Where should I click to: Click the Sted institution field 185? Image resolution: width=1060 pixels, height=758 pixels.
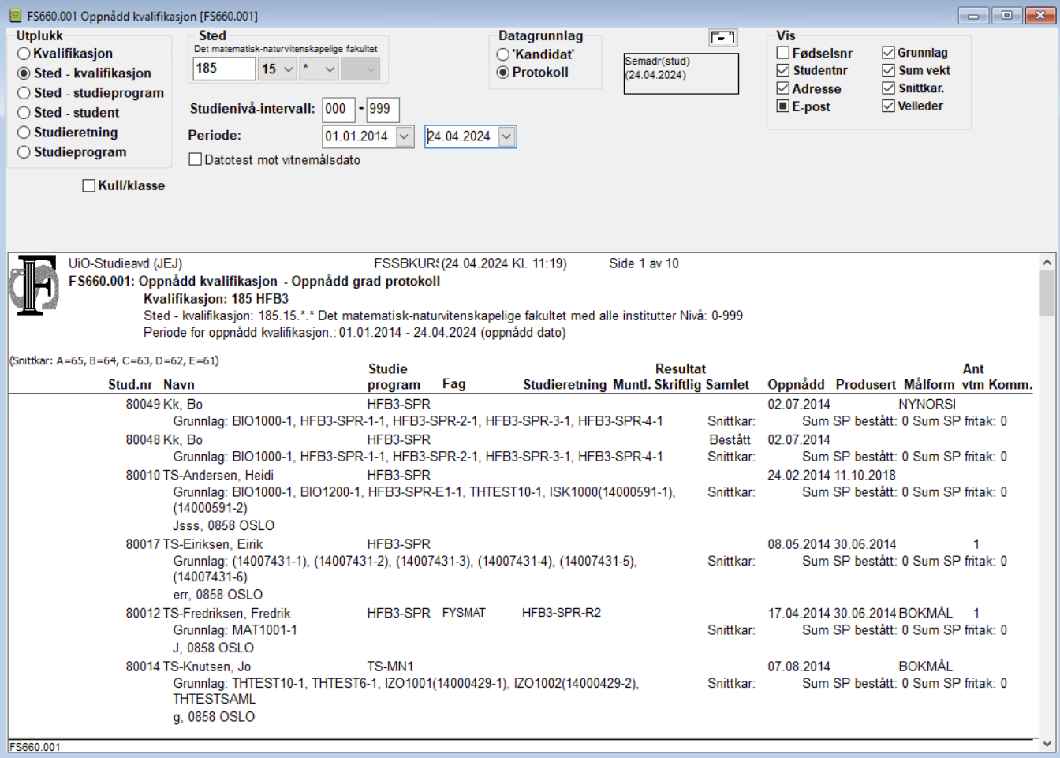(x=224, y=69)
